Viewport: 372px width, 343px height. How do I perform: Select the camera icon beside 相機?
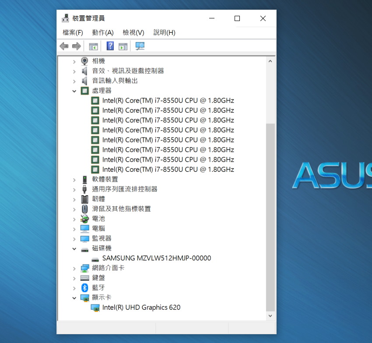(84, 61)
